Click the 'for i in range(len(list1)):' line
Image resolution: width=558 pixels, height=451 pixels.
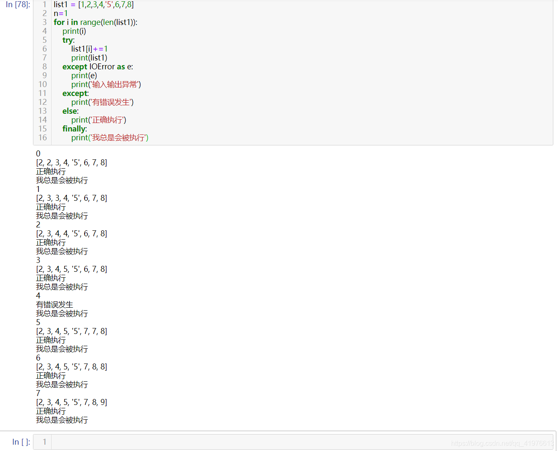tap(96, 22)
